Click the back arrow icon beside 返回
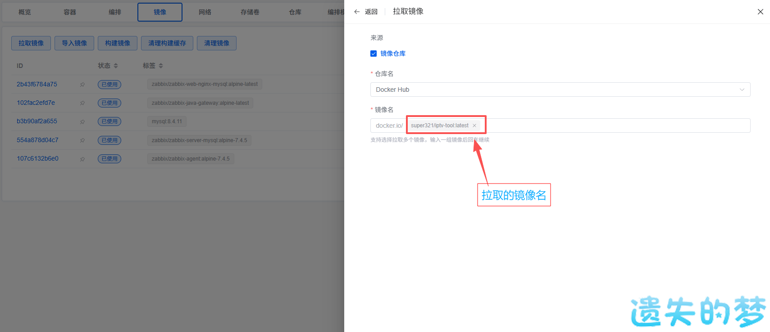Image resolution: width=770 pixels, height=332 pixels. coord(357,12)
